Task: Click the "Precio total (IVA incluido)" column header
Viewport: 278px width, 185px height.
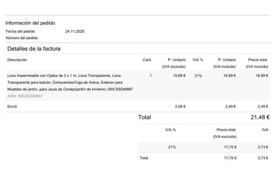Action: pos(258,63)
